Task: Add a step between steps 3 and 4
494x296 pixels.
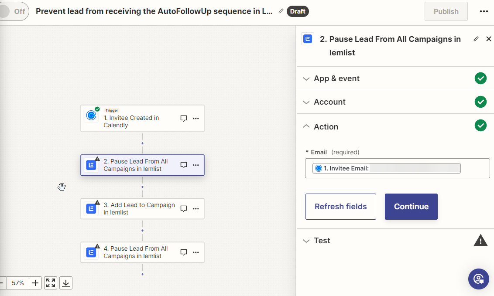Action: (x=142, y=231)
